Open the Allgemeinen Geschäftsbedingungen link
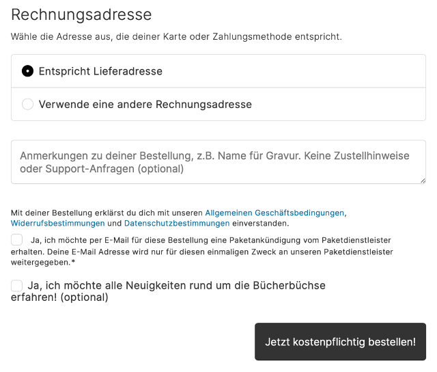Image resolution: width=437 pixels, height=372 pixels. click(x=274, y=213)
